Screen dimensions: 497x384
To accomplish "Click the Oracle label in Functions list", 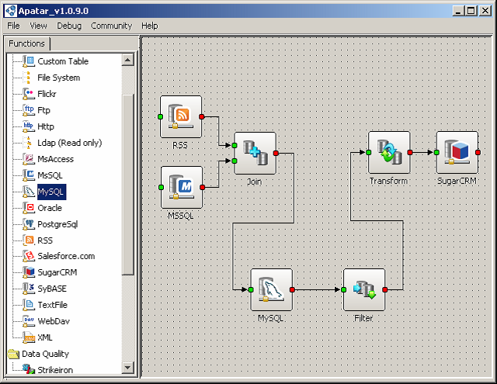I will [x=50, y=208].
